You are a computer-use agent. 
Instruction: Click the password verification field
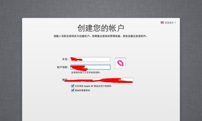tap(118, 80)
